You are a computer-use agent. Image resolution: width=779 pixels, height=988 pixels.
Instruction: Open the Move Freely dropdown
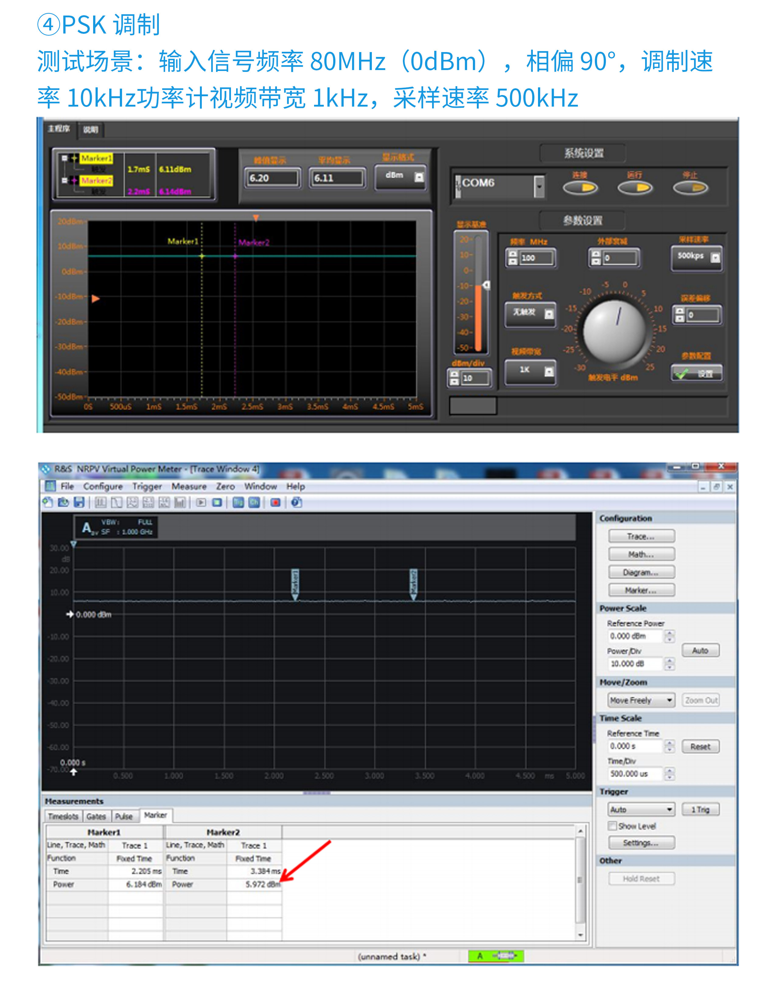click(x=641, y=700)
